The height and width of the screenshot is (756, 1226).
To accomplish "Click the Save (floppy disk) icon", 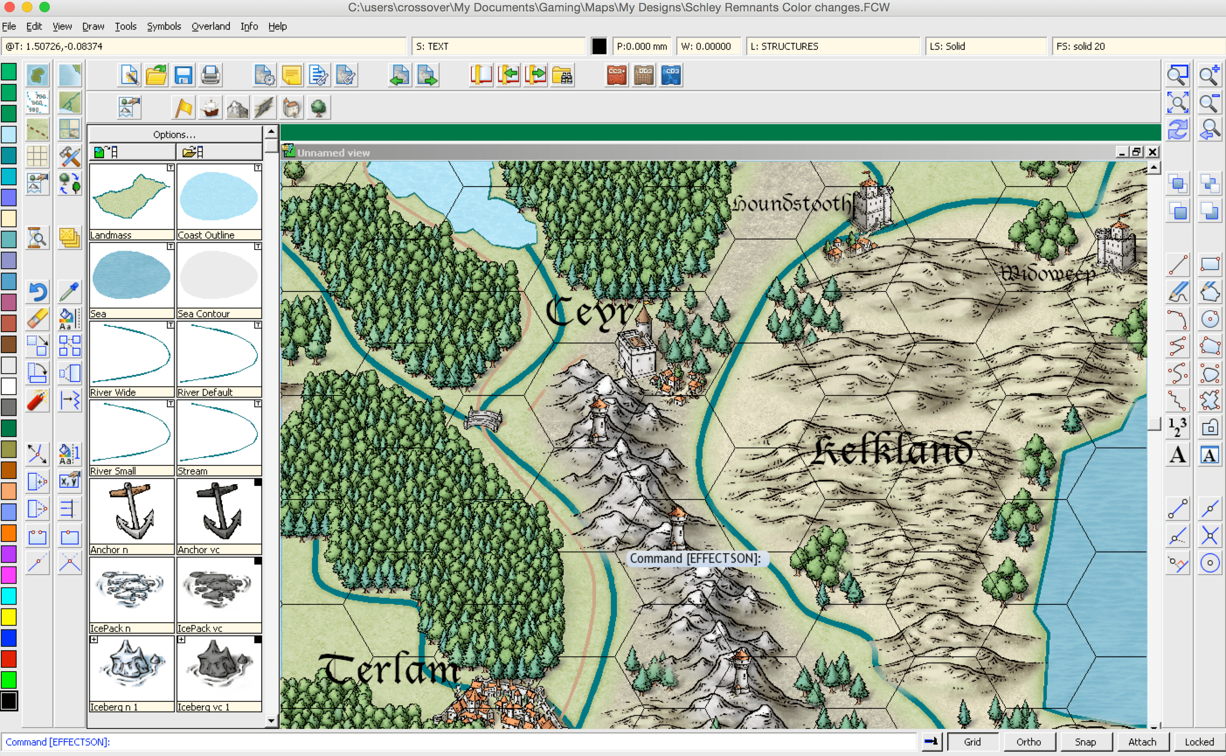I will pos(184,76).
